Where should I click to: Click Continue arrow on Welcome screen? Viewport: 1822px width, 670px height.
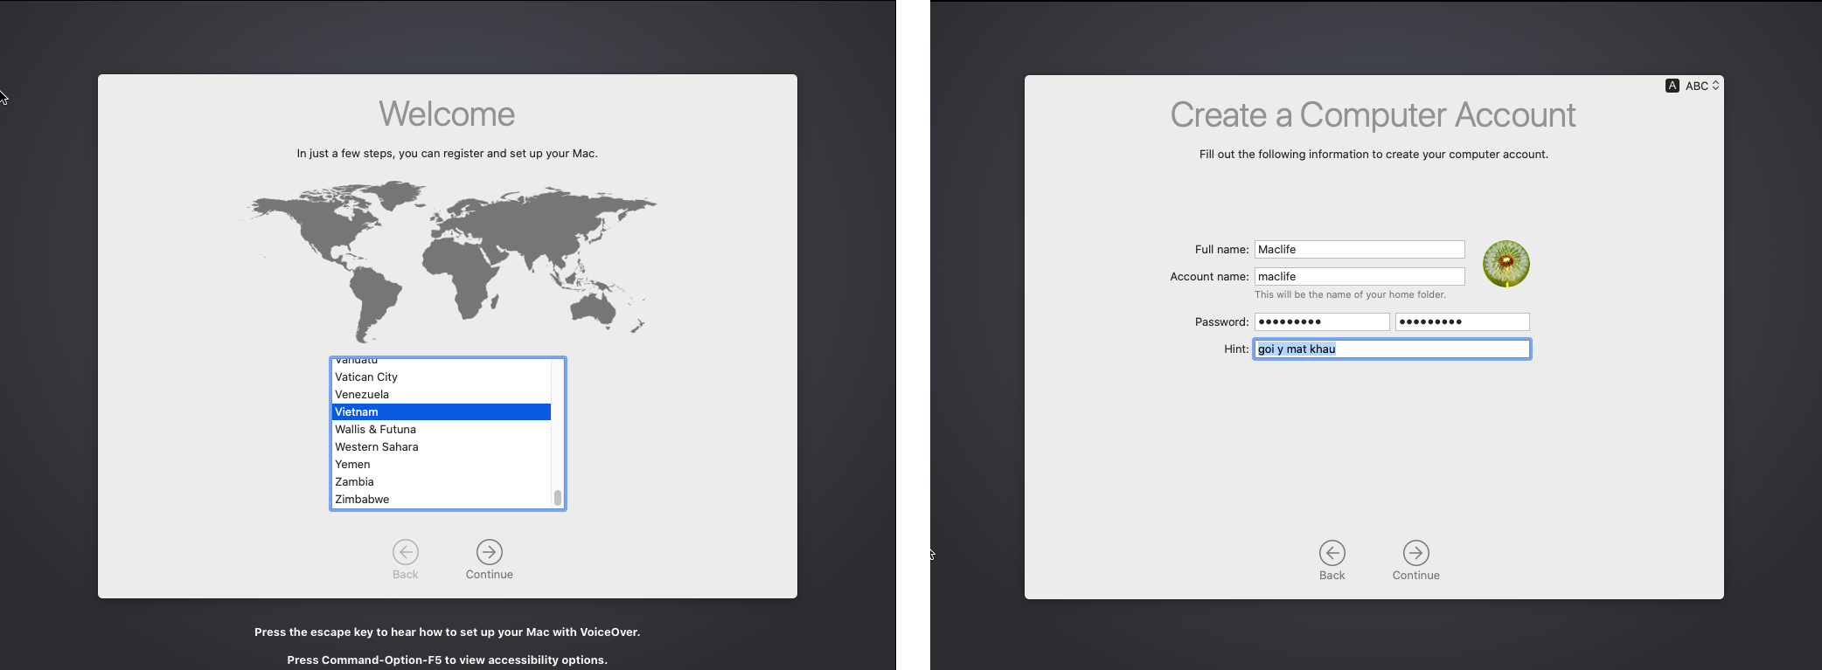coord(490,552)
